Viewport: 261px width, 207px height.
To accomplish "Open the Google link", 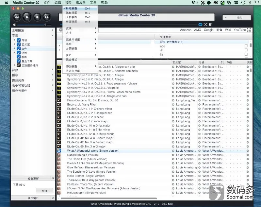I will point(208,30).
